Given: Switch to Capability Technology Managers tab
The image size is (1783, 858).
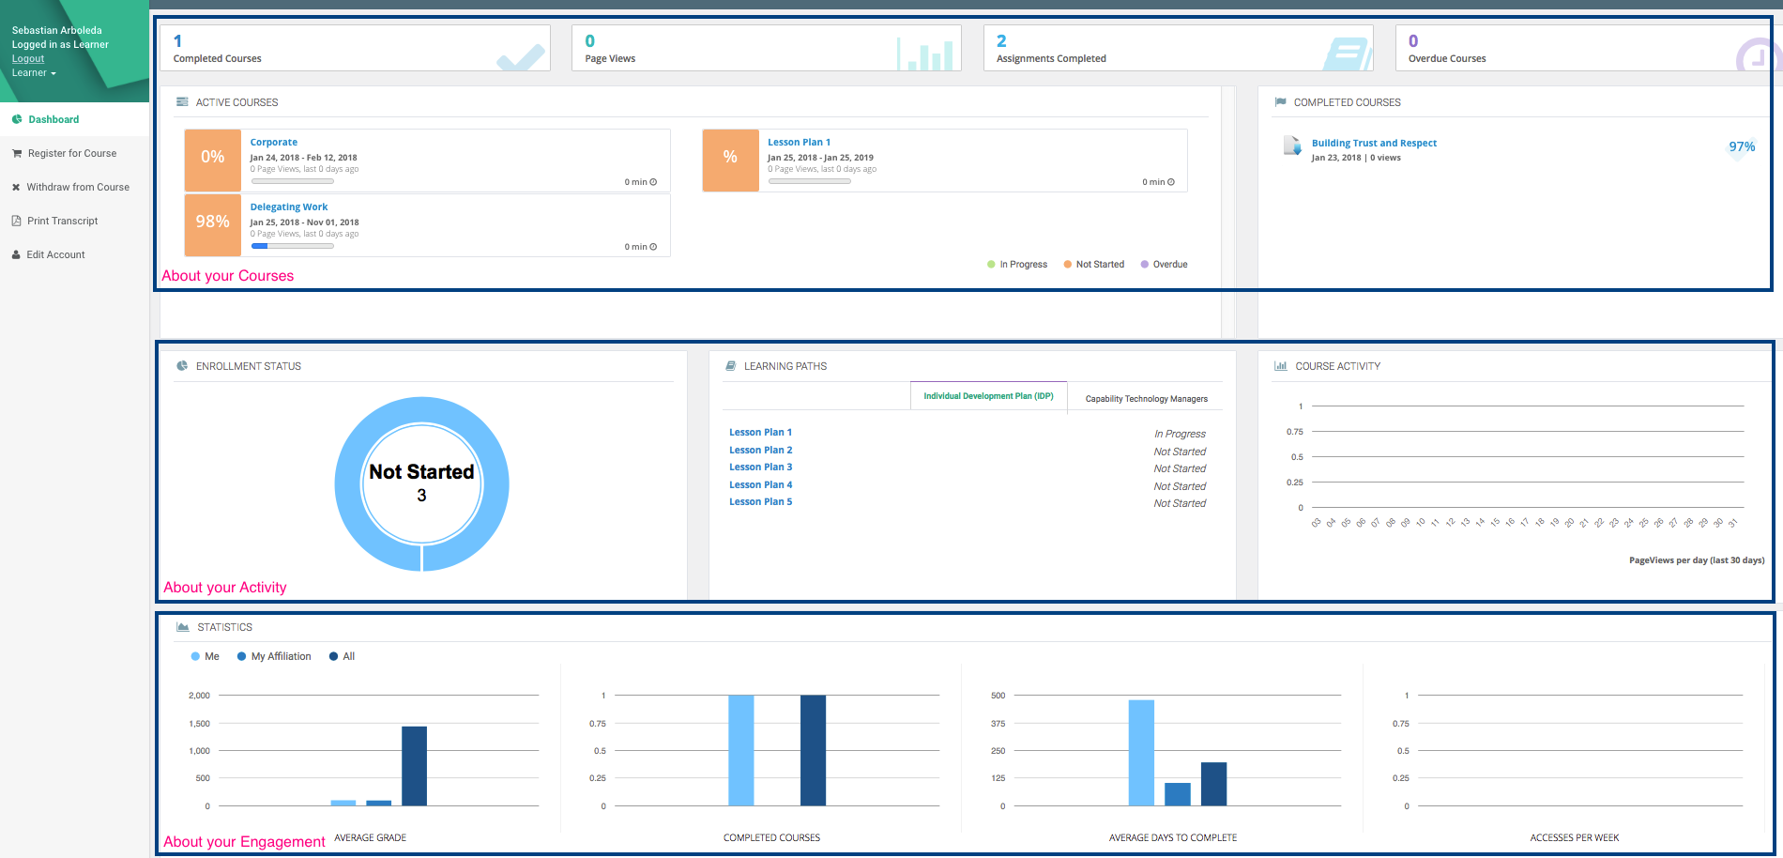Looking at the screenshot, I should tap(1146, 399).
